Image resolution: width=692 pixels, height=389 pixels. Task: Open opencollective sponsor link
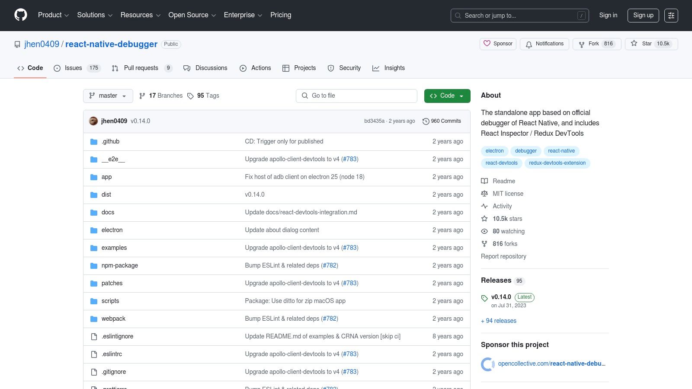tap(551, 363)
